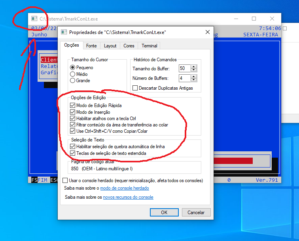This screenshot has width=299, height=241.
Task: Disable Modo de Inserção checkbox
Action: (x=72, y=112)
